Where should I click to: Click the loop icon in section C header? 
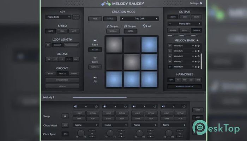(x=184, y=106)
